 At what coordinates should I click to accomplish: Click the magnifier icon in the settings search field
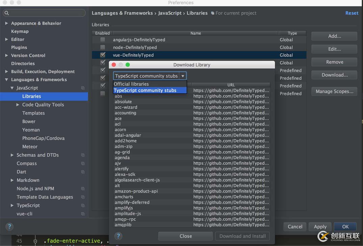pyautogui.click(x=7, y=12)
